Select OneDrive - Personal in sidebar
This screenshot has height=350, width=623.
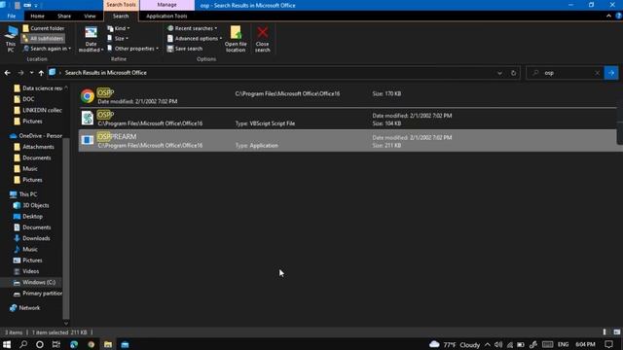click(36, 136)
